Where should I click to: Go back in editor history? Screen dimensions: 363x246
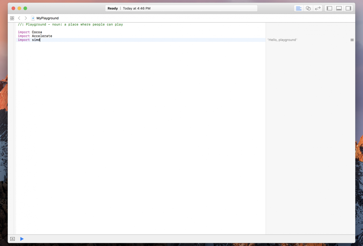coord(19,18)
